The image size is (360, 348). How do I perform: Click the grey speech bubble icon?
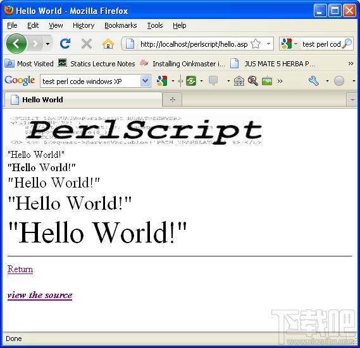(213, 81)
